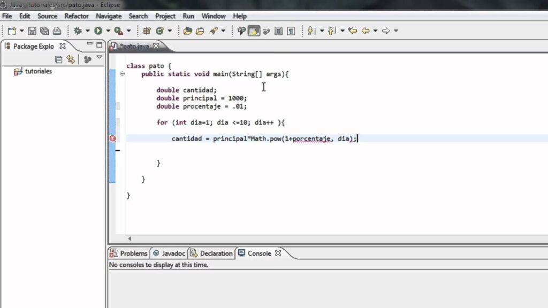Collapse the main method fold marker

[122, 74]
